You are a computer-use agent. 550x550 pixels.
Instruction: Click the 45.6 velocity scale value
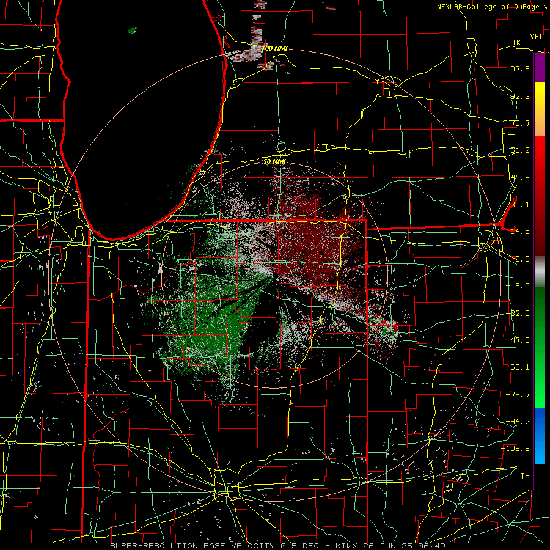(x=520, y=177)
